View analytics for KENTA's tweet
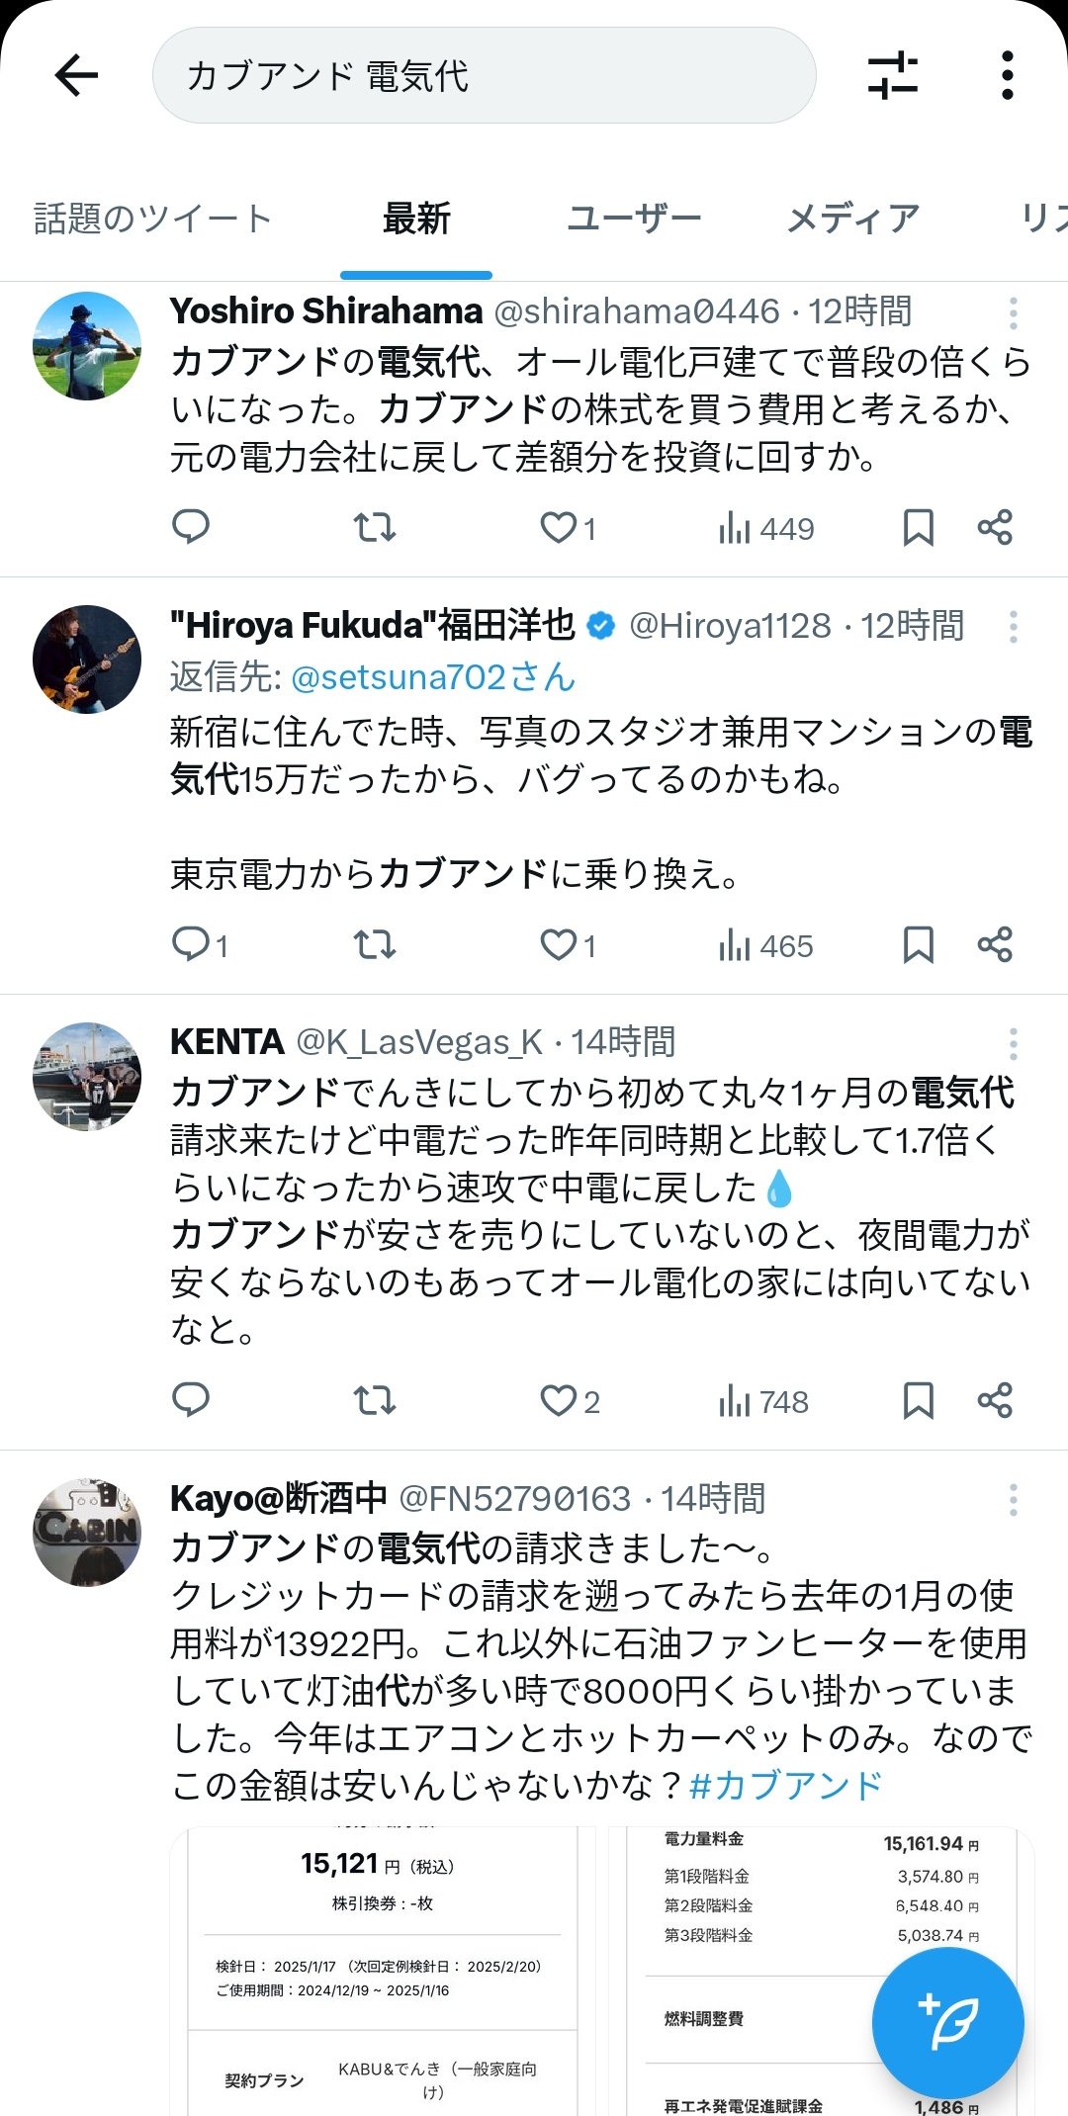1068x2116 pixels. (763, 1400)
